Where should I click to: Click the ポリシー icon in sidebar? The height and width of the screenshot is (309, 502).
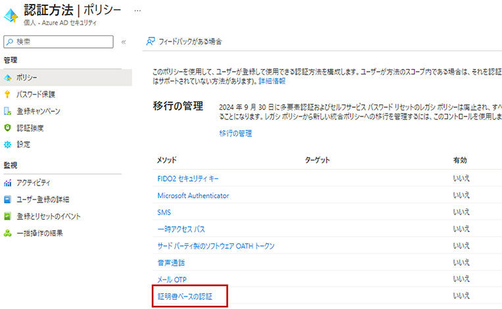9,78
